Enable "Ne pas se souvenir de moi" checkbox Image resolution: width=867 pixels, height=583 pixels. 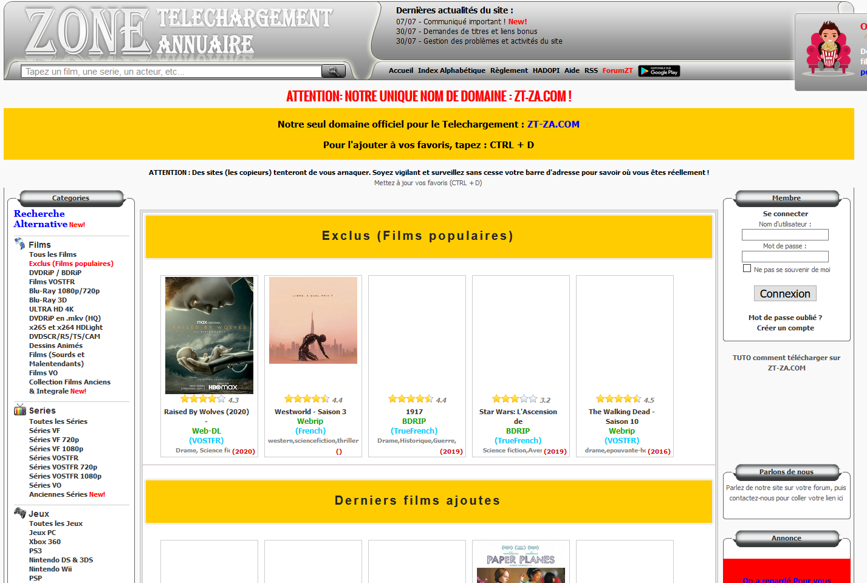click(747, 268)
